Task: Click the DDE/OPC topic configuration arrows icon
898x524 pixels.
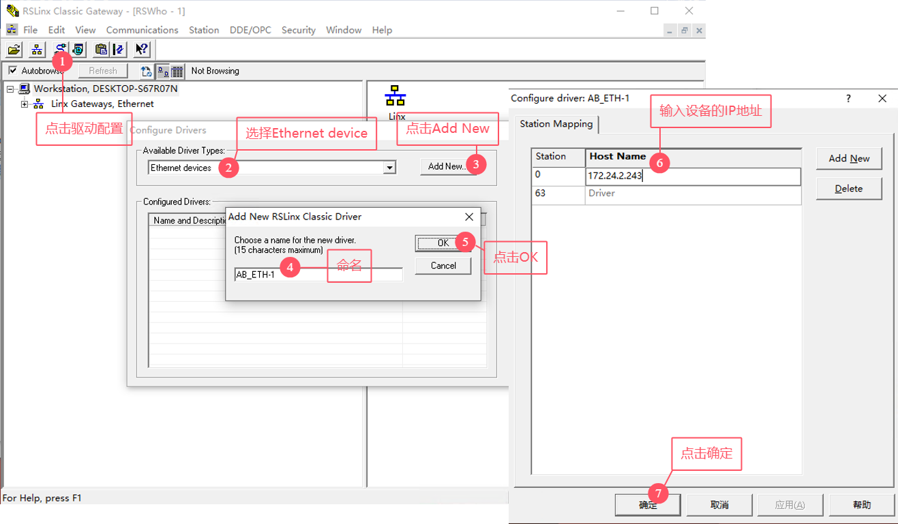Action: click(x=119, y=49)
